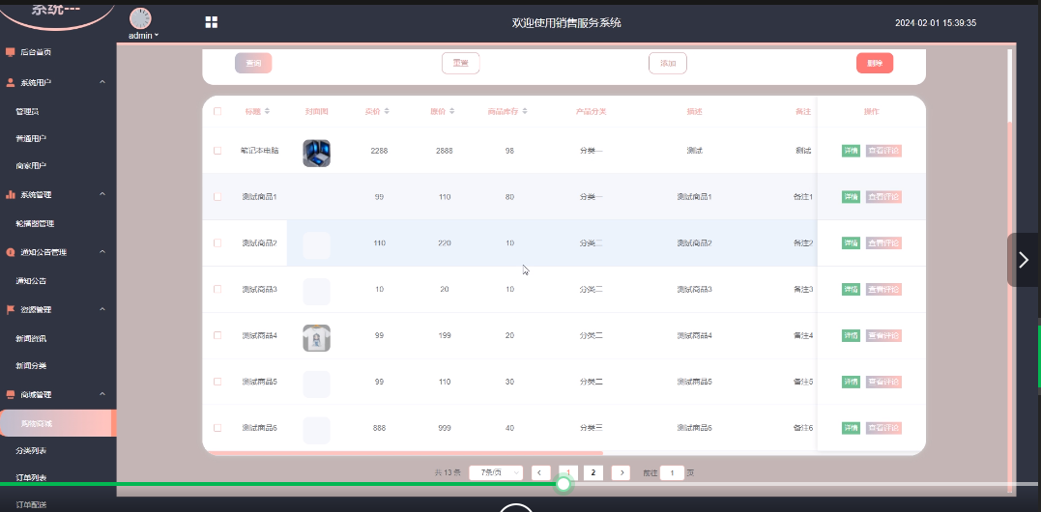Click the red 删除 delete button
The height and width of the screenshot is (512, 1041).
875,63
